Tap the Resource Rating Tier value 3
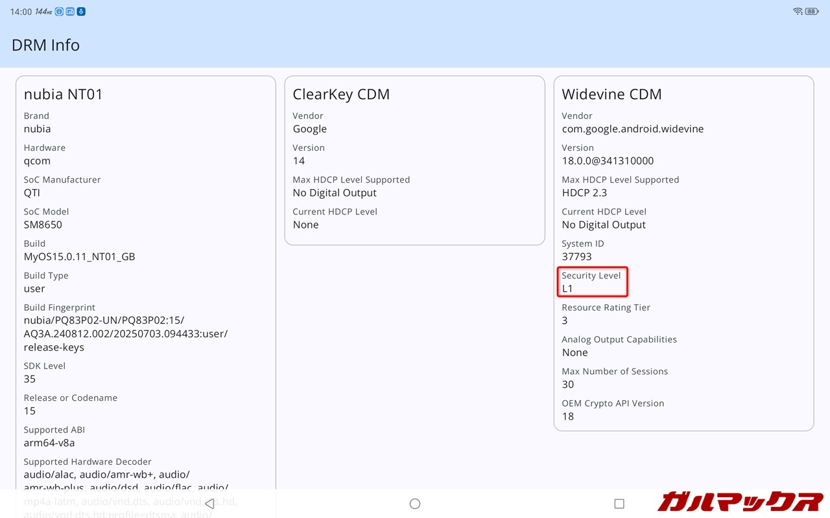Viewport: 830px width, 518px height. pos(565,321)
